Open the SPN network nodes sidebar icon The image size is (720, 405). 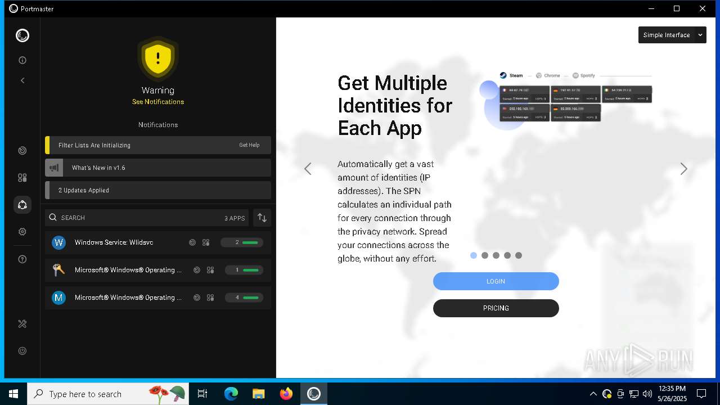[22, 205]
